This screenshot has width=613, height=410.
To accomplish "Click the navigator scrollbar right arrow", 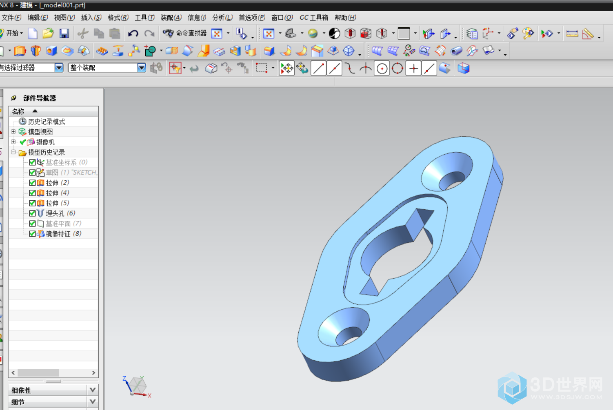I will coord(93,373).
